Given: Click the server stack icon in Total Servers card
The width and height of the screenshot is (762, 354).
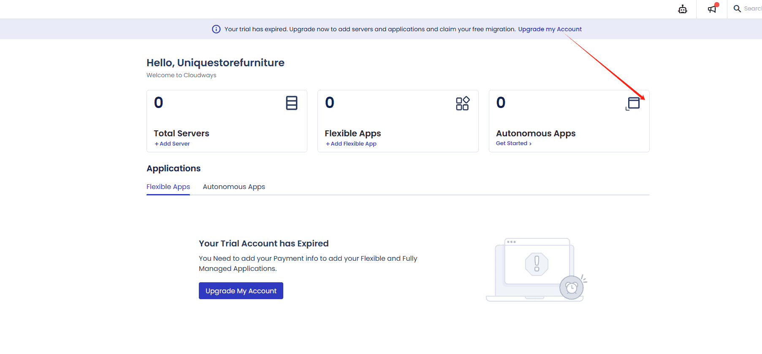Looking at the screenshot, I should pyautogui.click(x=291, y=103).
